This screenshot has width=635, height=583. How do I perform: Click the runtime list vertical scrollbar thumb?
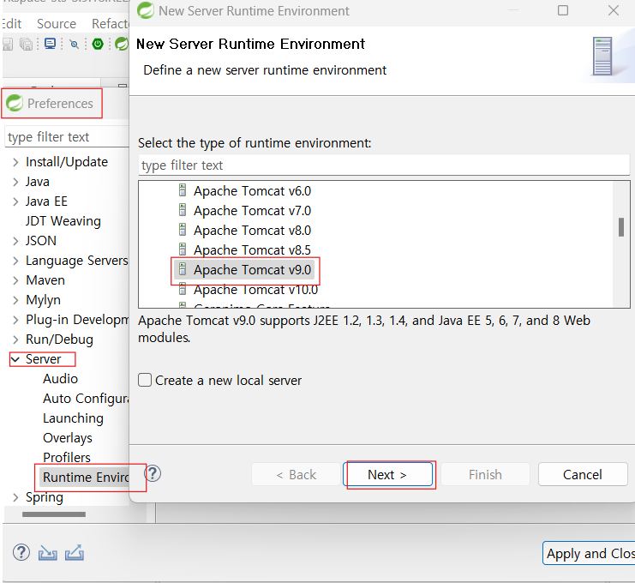620,227
